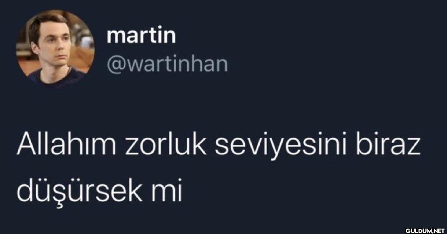
Task: Click the ".NET" part of the watermark
Action: tap(438, 230)
